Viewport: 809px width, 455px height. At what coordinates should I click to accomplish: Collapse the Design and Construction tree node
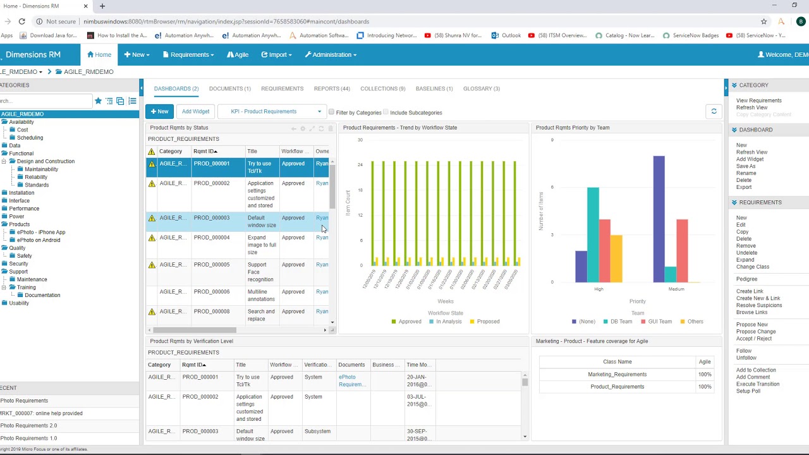click(x=4, y=161)
